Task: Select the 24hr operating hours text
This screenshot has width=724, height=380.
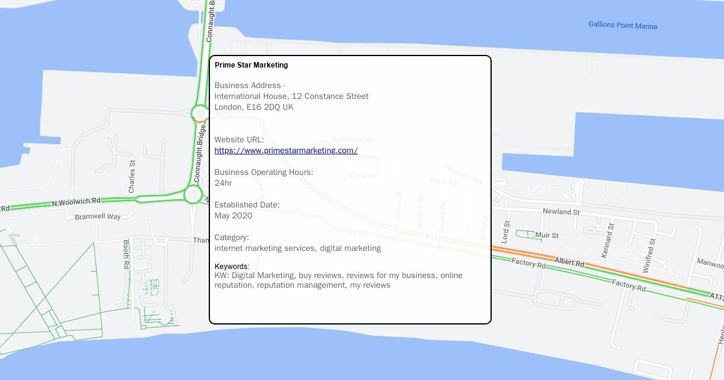Action: click(x=223, y=183)
